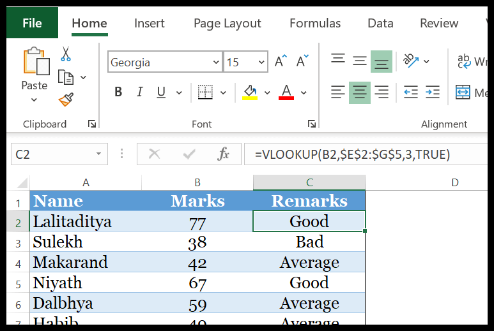
Task: Click the Remarks header cell
Action: click(309, 200)
